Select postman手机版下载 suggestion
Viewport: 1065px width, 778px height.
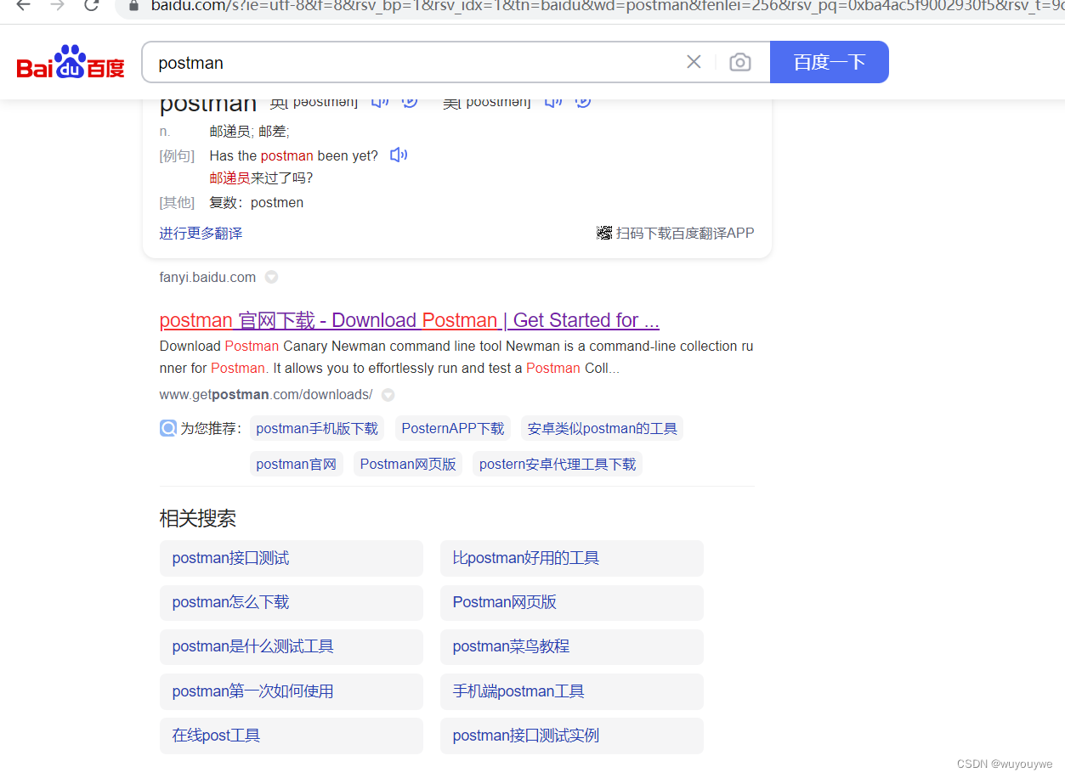317,428
